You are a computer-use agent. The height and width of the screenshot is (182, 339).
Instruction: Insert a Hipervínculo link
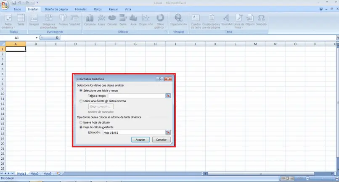[x=178, y=20]
